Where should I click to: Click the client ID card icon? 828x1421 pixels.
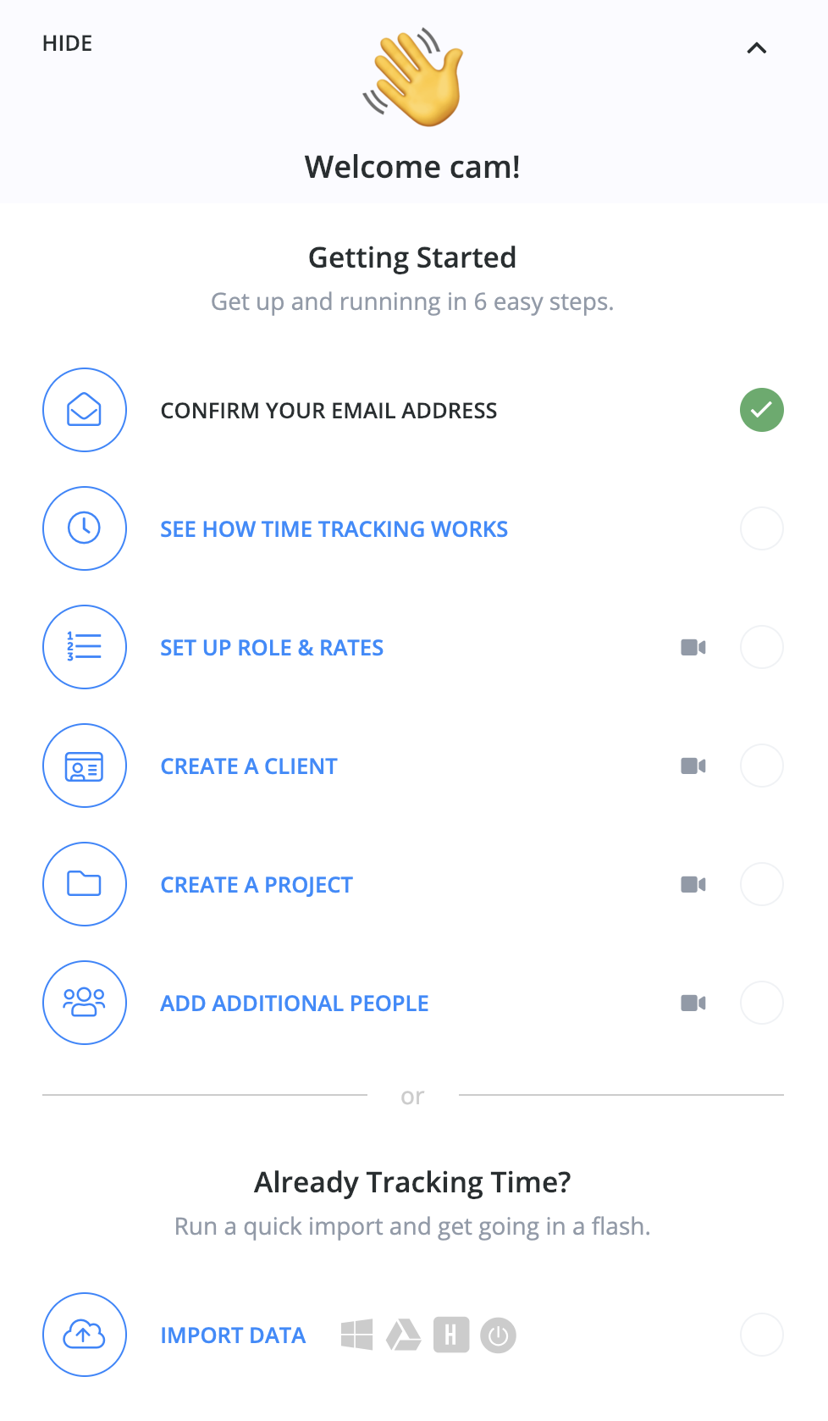pos(85,766)
